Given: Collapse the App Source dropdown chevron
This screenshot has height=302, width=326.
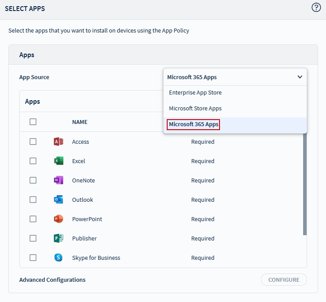Looking at the screenshot, I should [x=300, y=77].
